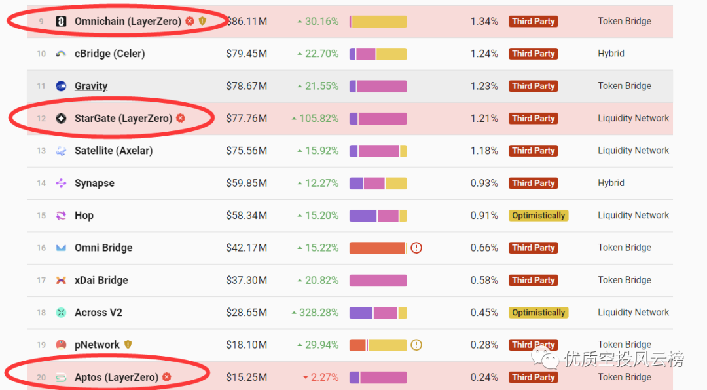The image size is (707, 390).
Task: Click the Third Party badge in xDai Bridge row
Action: (534, 280)
